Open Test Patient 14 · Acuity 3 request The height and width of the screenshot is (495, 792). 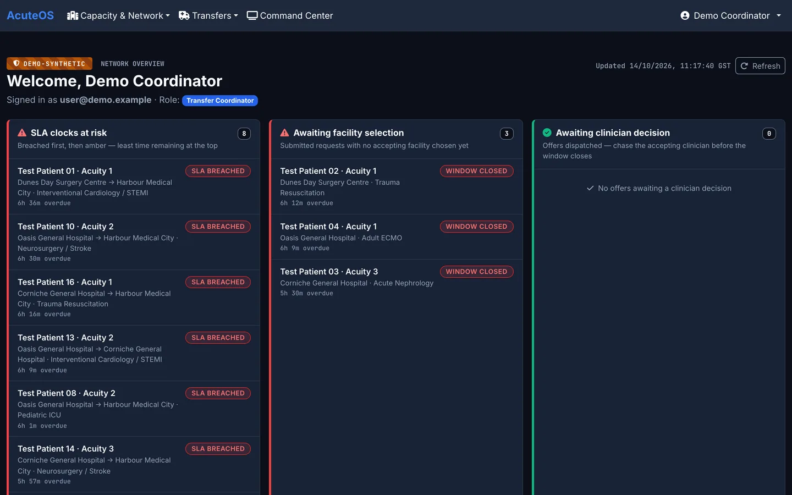[x=134, y=464]
